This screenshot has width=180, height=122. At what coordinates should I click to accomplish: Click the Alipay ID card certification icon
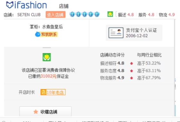tap(116, 33)
